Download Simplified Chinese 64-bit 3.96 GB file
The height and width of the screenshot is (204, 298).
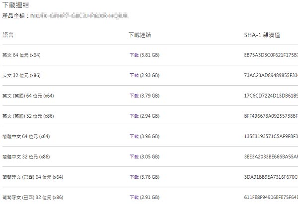134,136
